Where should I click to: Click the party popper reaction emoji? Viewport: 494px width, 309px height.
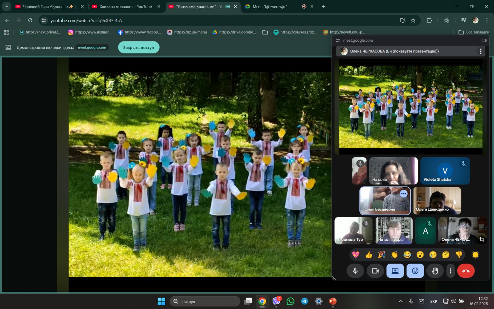pyautogui.click(x=382, y=255)
